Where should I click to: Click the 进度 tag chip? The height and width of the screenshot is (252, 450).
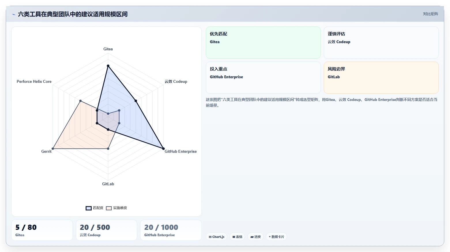(x=255, y=237)
